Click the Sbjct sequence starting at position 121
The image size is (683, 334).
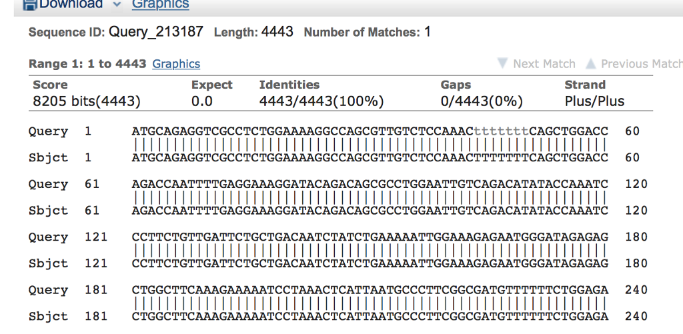click(x=370, y=263)
